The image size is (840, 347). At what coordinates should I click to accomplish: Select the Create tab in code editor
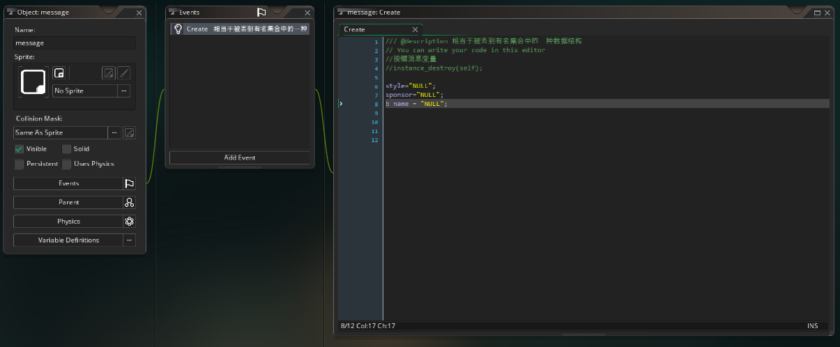click(x=355, y=29)
